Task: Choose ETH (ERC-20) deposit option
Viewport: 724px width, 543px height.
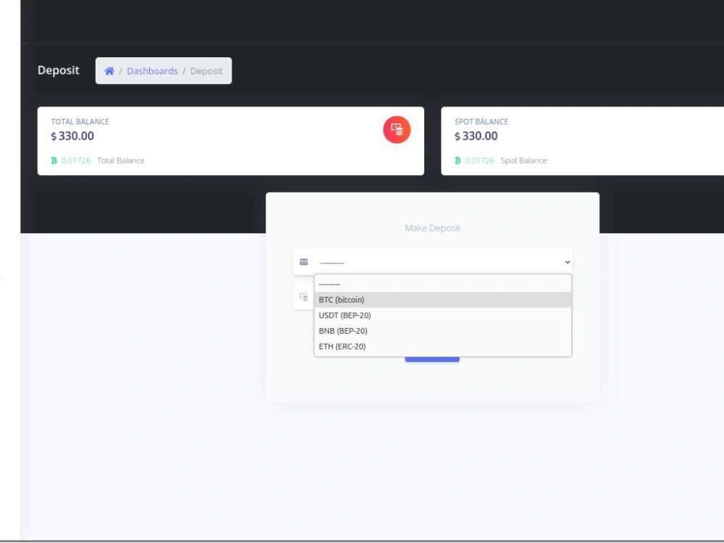Action: [x=443, y=346]
